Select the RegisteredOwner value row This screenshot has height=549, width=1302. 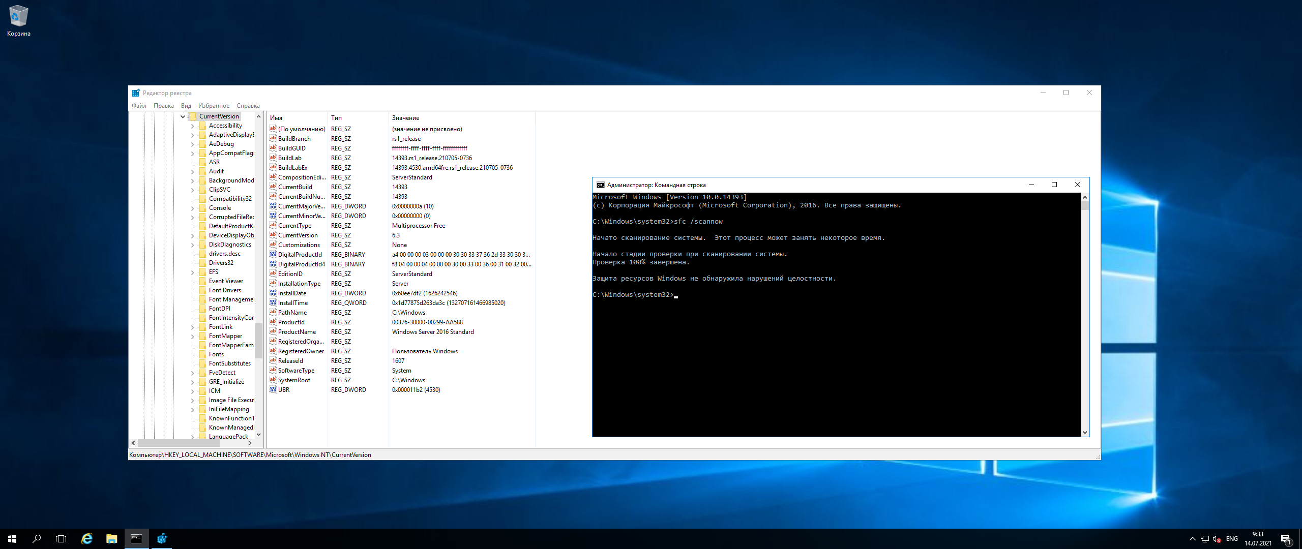[x=401, y=351]
